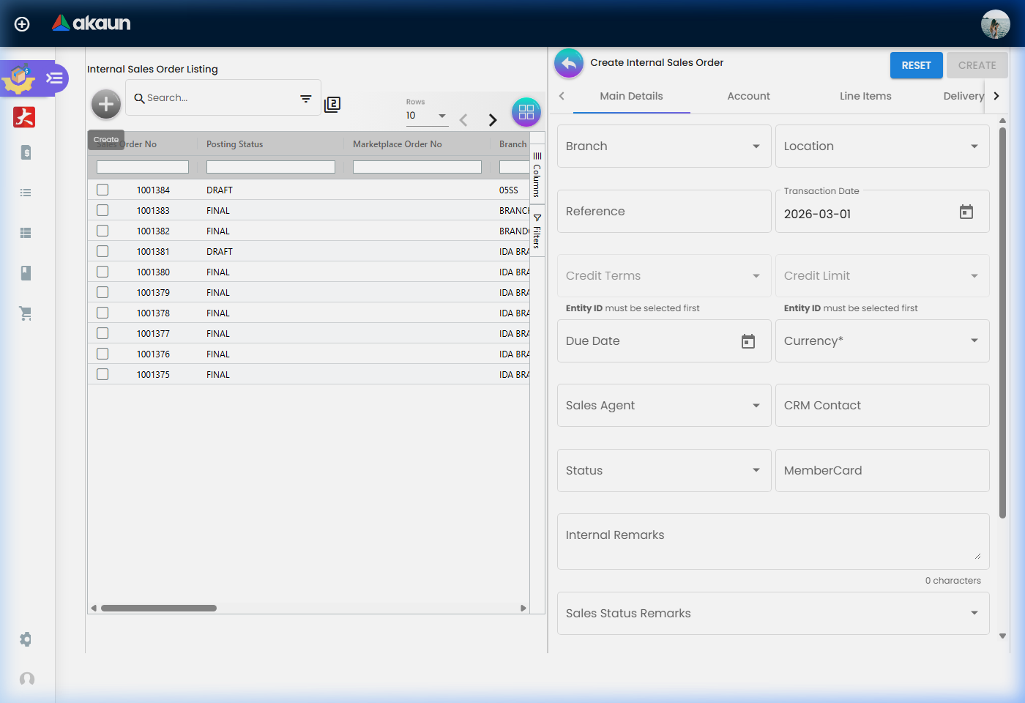This screenshot has height=703, width=1025.
Task: Open the shopping cart sidebar icon
Action: click(26, 313)
